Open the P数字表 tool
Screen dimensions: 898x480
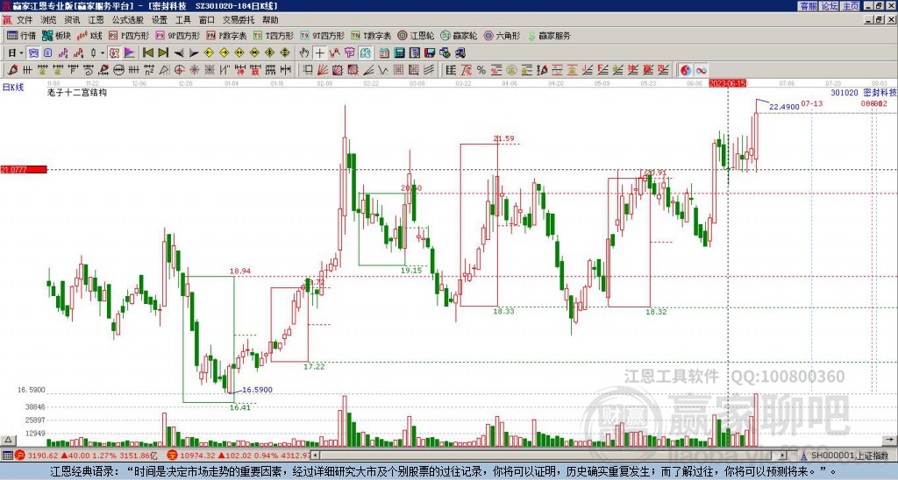226,35
